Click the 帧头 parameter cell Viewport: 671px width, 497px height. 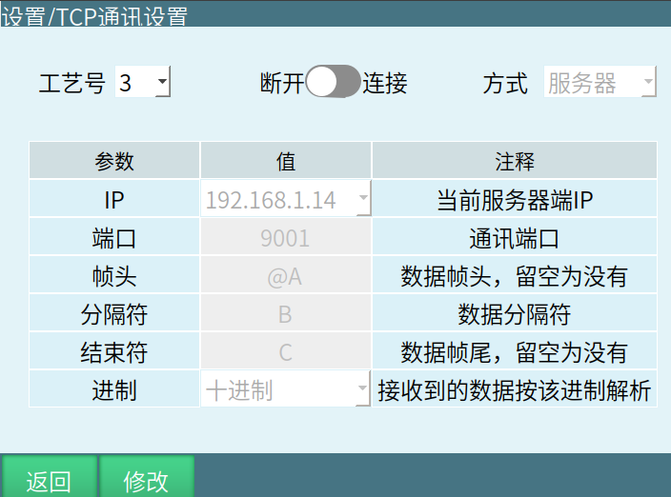114,275
